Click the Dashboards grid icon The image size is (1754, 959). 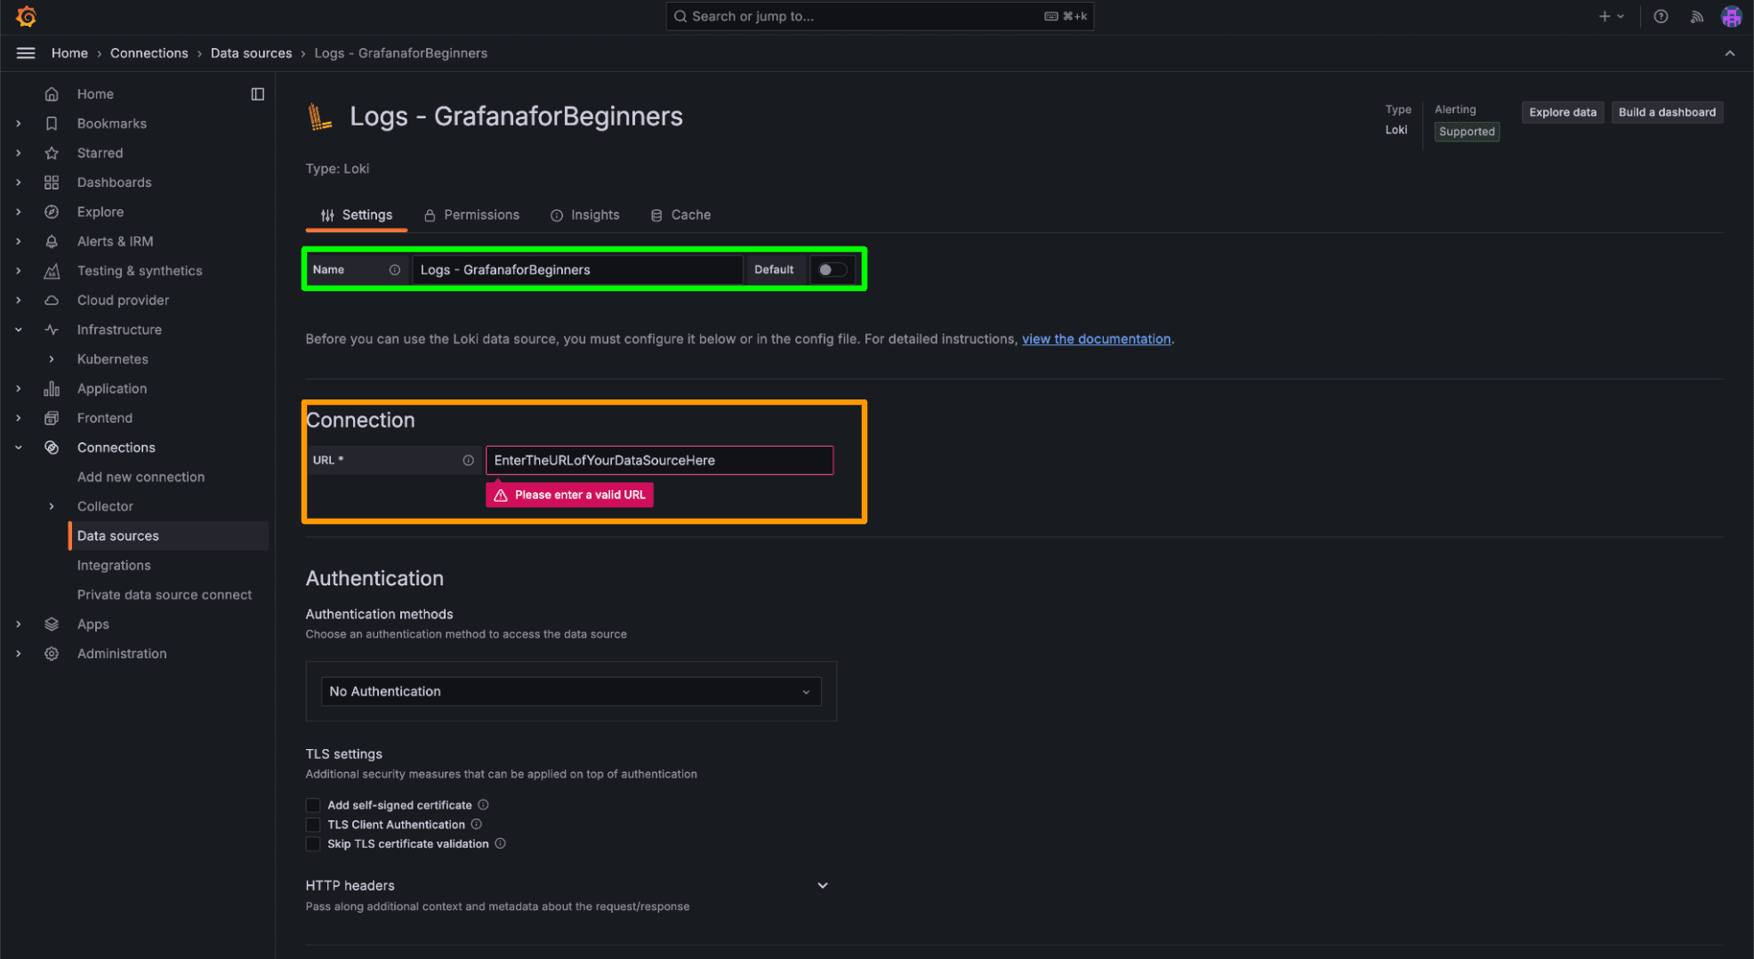click(52, 181)
